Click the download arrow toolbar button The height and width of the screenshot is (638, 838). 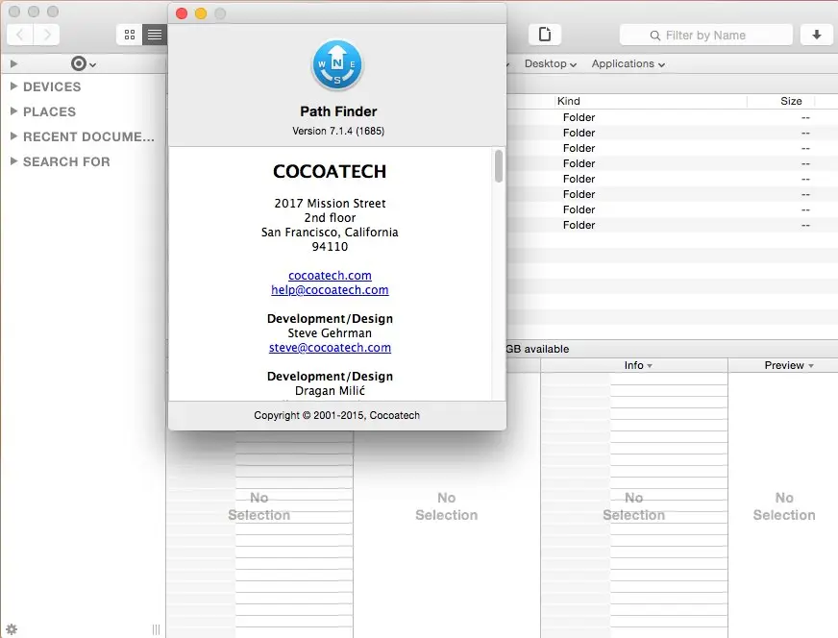pos(816,35)
